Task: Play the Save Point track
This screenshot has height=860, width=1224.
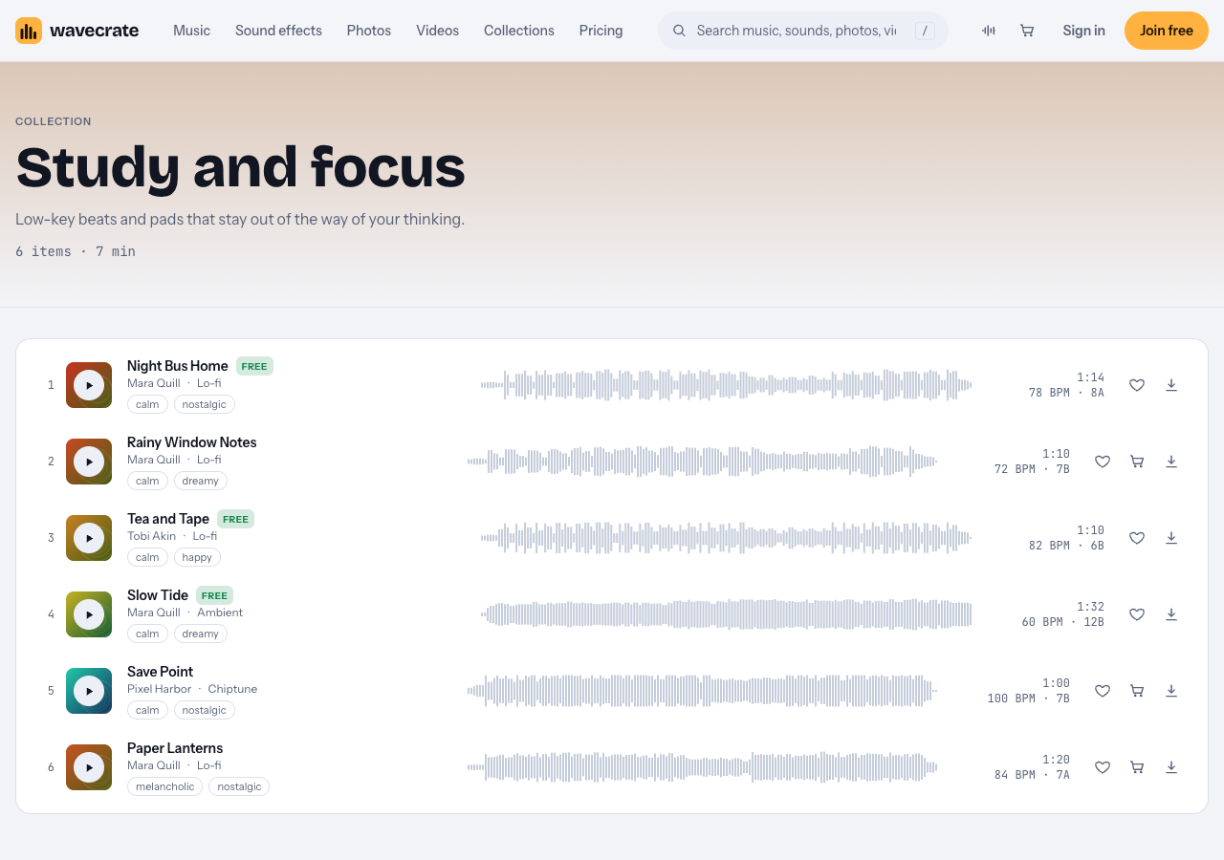Action: click(89, 691)
